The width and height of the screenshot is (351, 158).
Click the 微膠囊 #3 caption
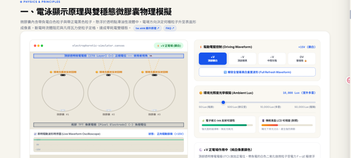click(x=155, y=115)
